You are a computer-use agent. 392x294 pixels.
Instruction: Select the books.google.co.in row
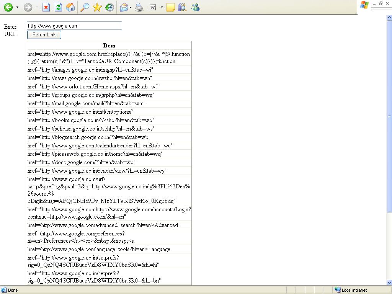point(109,120)
